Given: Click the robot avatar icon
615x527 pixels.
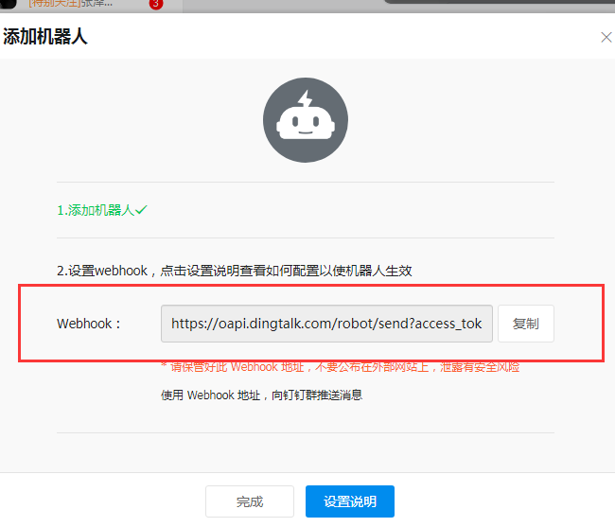Looking at the screenshot, I should (306, 120).
